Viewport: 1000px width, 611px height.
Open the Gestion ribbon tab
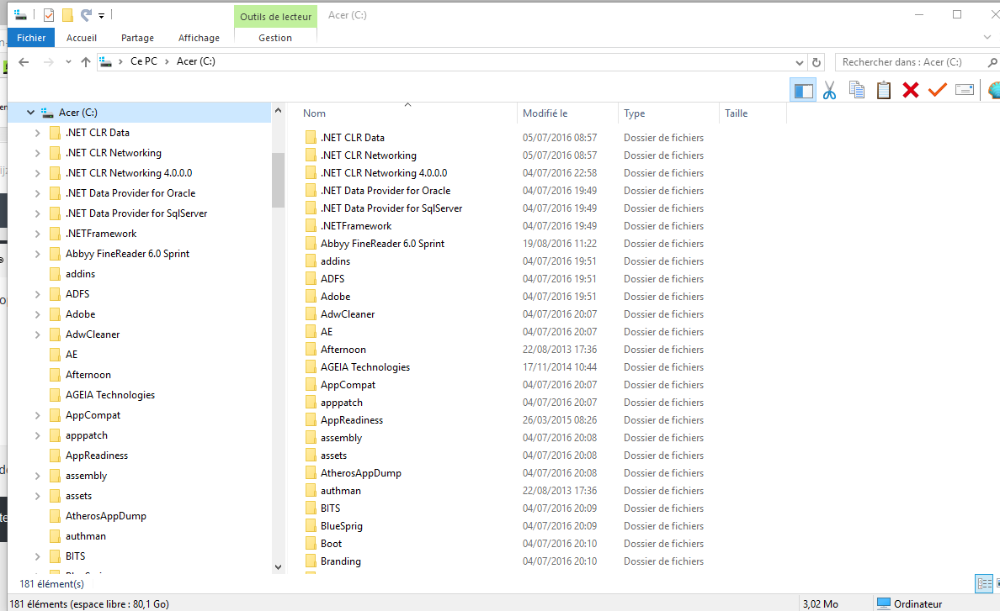[275, 38]
